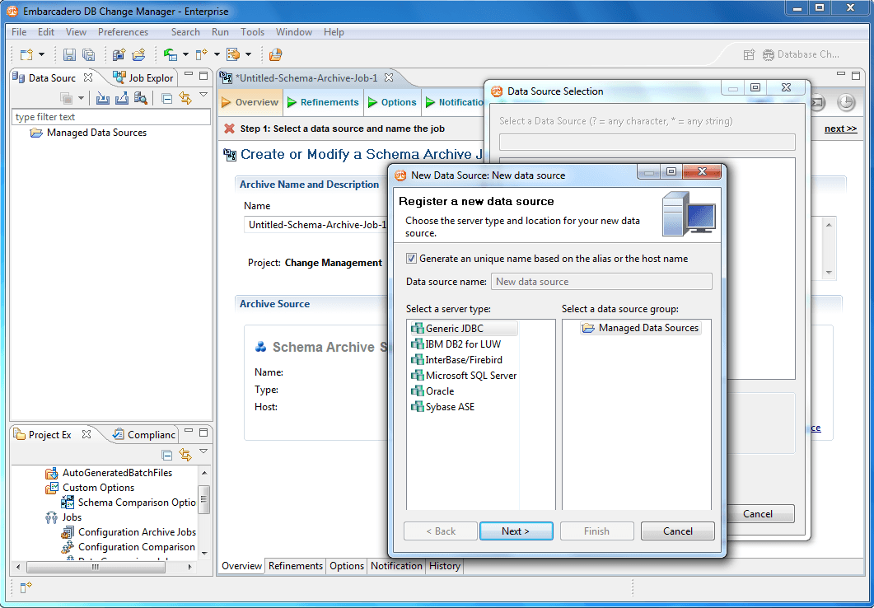Open the Tools menu
Image resolution: width=874 pixels, height=608 pixels.
point(253,32)
